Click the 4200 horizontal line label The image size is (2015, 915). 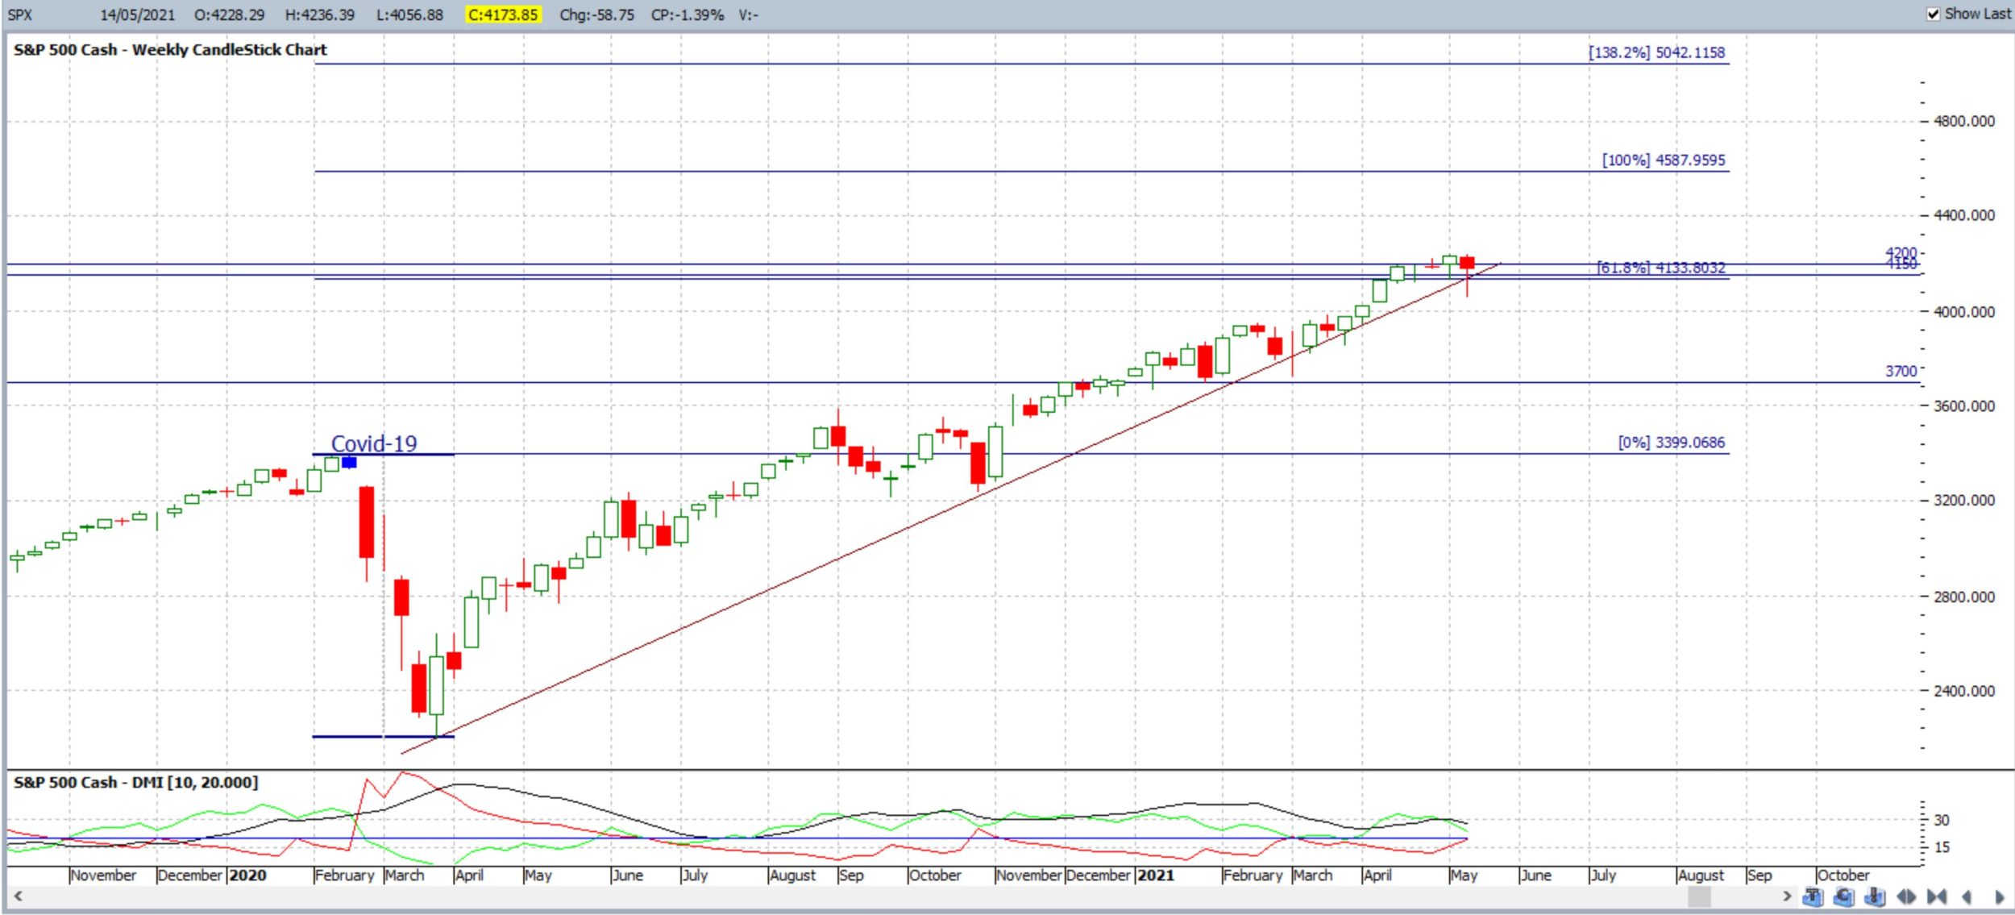coord(1901,252)
